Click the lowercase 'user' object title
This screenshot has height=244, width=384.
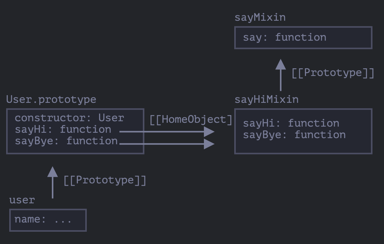[22, 200]
